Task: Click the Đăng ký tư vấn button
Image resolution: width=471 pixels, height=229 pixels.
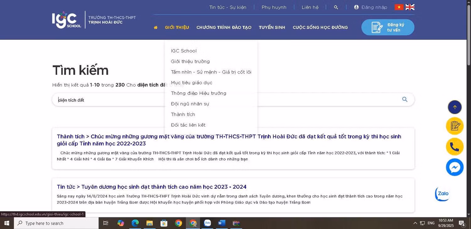Action: (388, 27)
